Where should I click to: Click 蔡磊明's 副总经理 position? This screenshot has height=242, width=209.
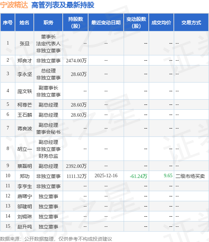(48, 166)
